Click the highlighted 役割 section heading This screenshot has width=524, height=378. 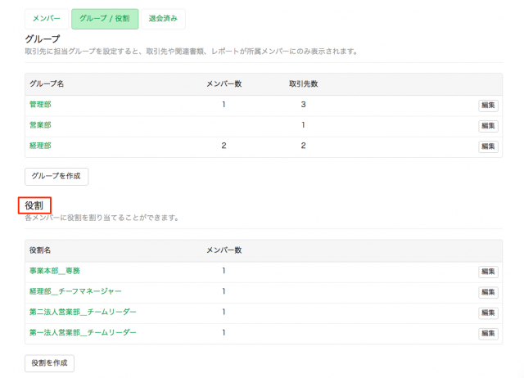click(x=36, y=205)
